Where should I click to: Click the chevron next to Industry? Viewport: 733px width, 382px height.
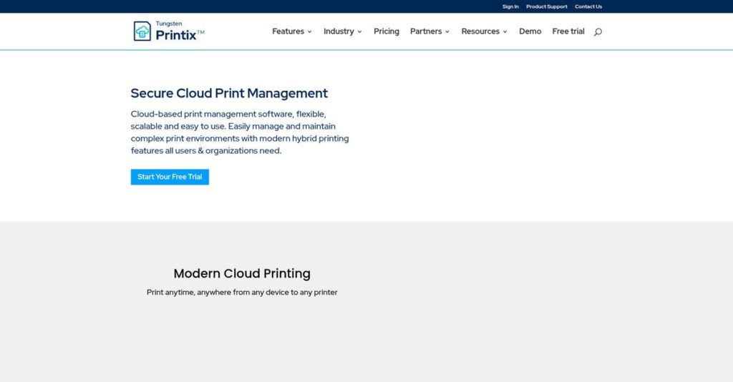(359, 31)
